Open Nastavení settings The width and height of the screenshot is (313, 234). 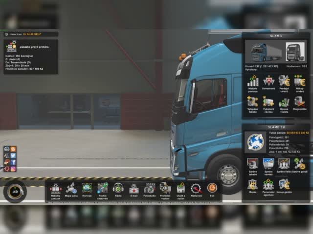pyautogui.click(x=197, y=190)
